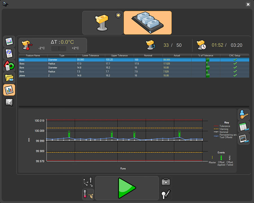
Task: Select the Bore Diameter row
Action: click(134, 68)
